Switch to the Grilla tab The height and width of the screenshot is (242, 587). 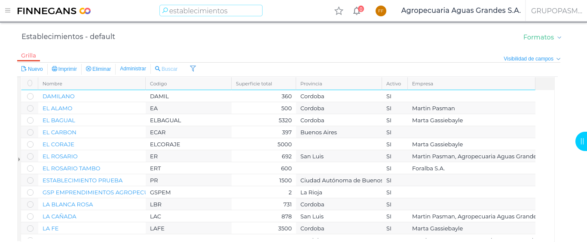coord(28,56)
